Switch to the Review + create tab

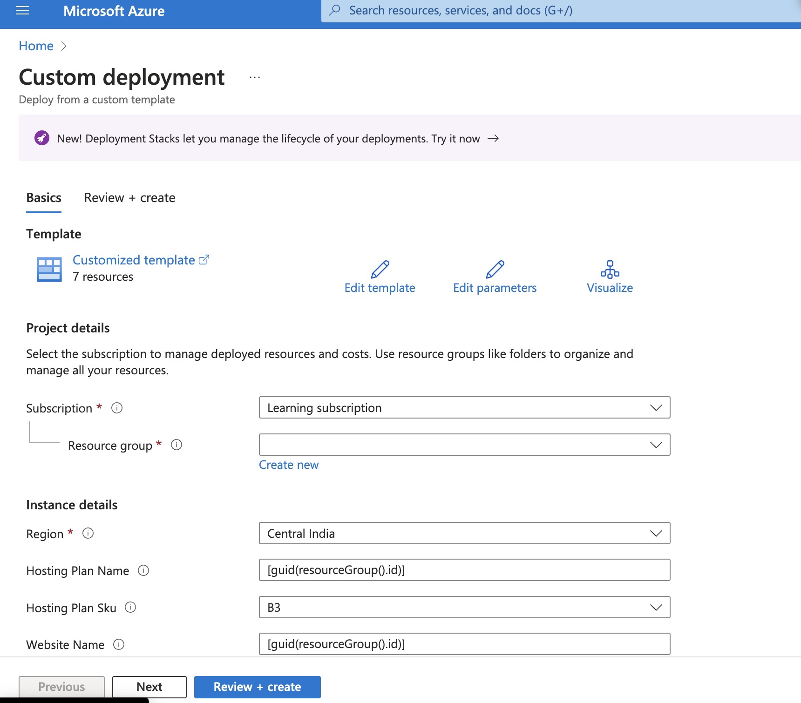tap(129, 198)
